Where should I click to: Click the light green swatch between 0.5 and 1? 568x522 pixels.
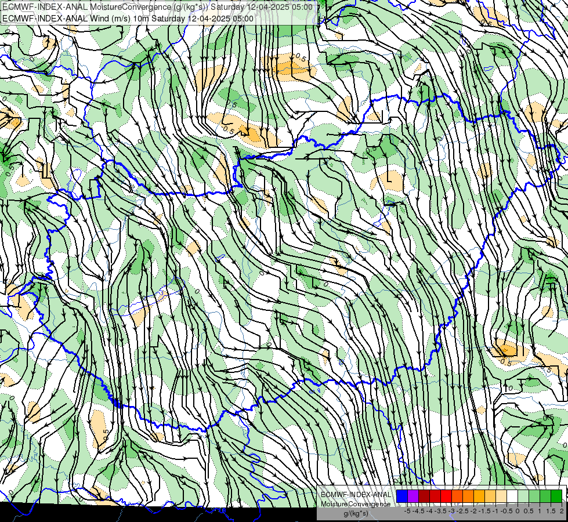[535, 496]
